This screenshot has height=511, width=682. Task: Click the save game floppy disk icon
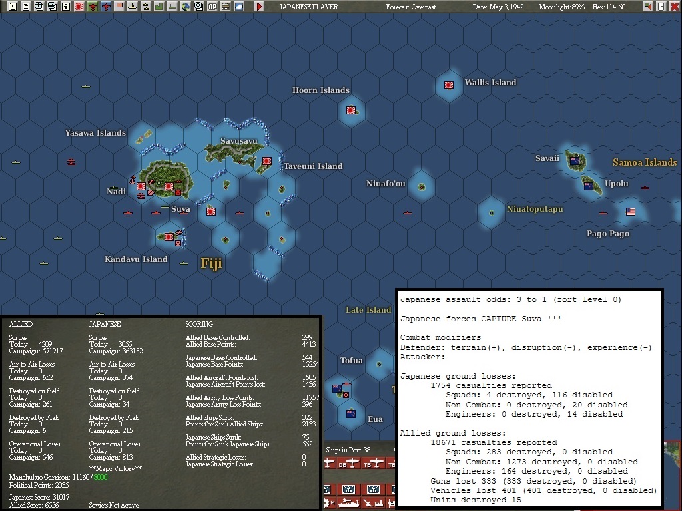pos(13,7)
